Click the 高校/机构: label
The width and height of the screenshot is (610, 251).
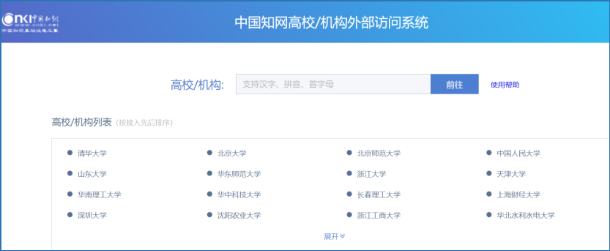197,85
